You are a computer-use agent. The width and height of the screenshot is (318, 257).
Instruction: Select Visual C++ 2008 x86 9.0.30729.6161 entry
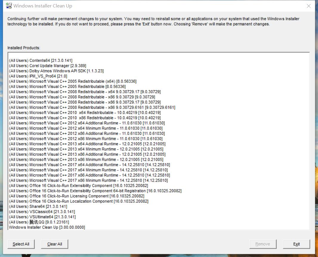[92, 107]
